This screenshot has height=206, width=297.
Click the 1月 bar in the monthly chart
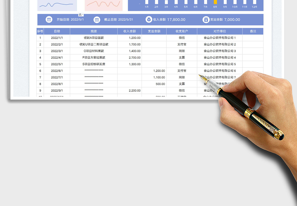(x=147, y=2)
